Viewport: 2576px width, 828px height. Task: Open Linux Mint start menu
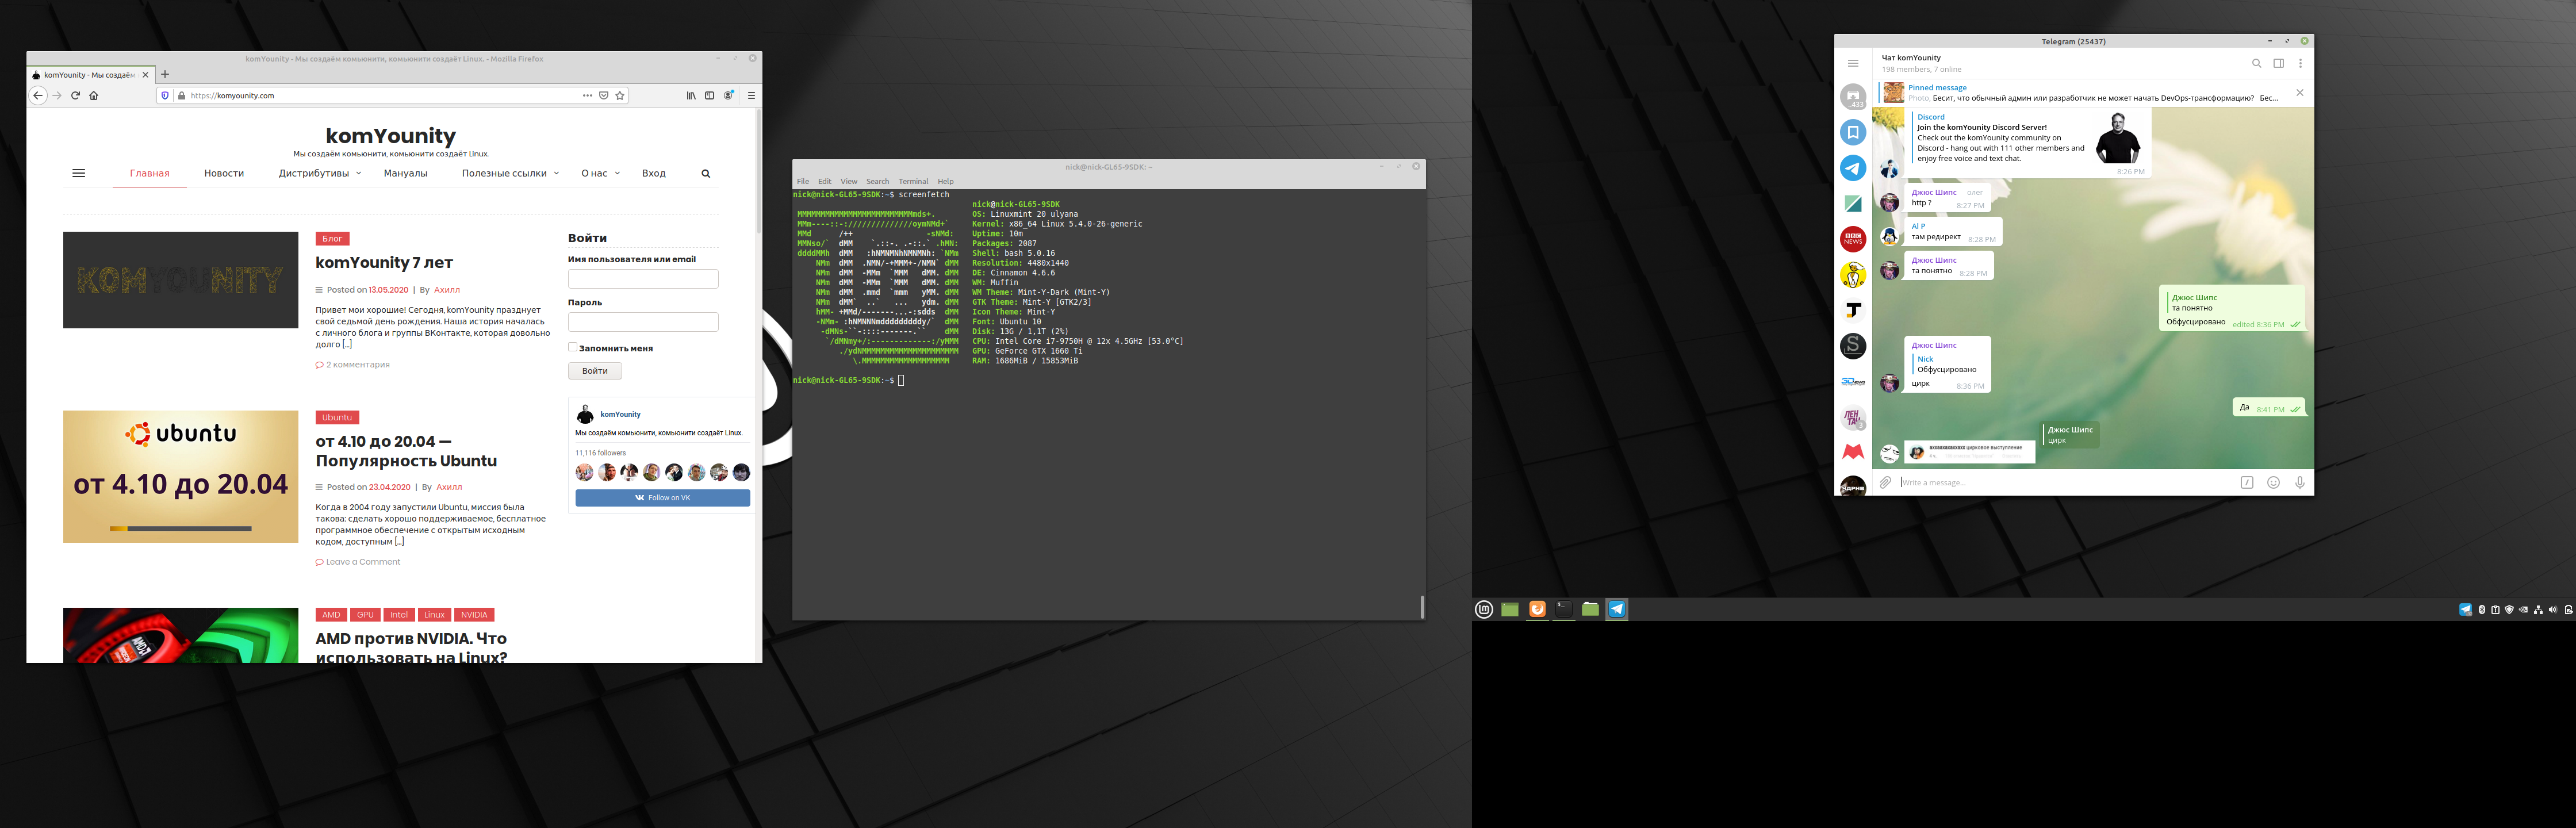coord(1484,609)
